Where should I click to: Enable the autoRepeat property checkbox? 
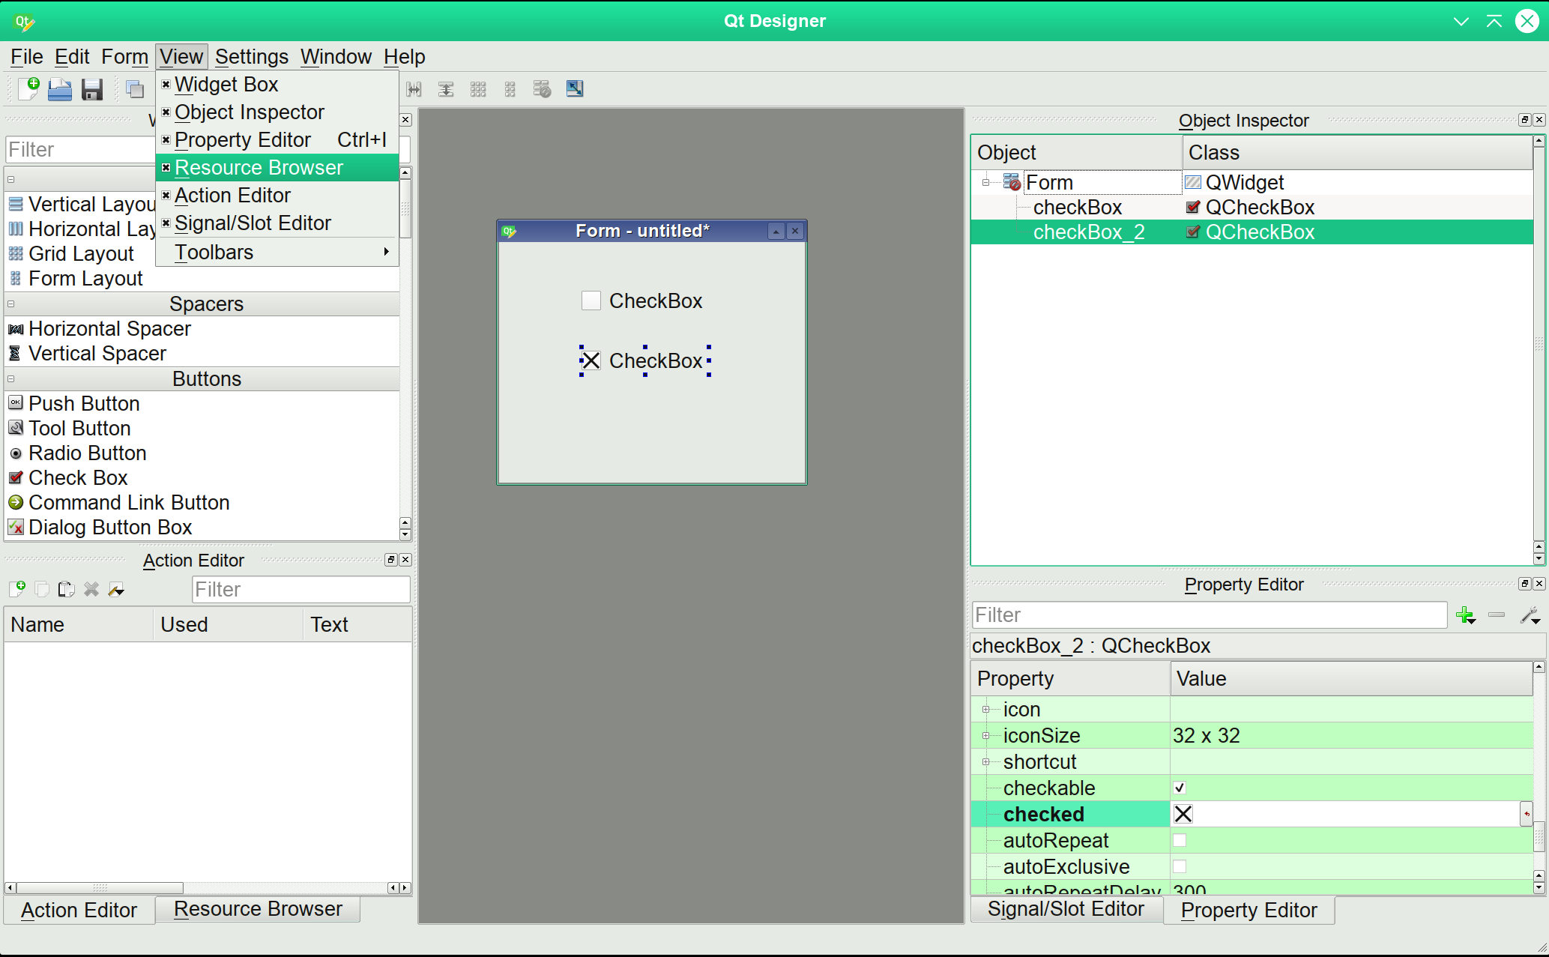(1180, 840)
